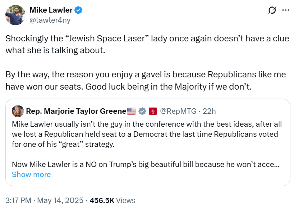This screenshot has height=208, width=294.
Task: Click the Rep. Marjorie Taylor Greene name
Action: 76,111
